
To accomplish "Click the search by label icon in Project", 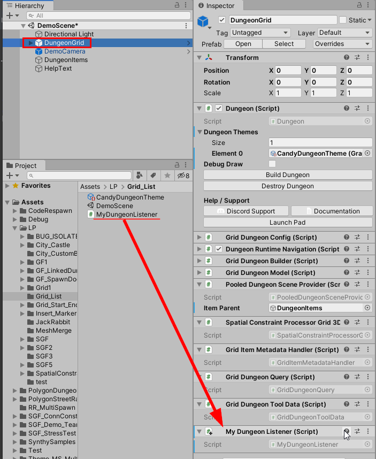I will coord(153,175).
